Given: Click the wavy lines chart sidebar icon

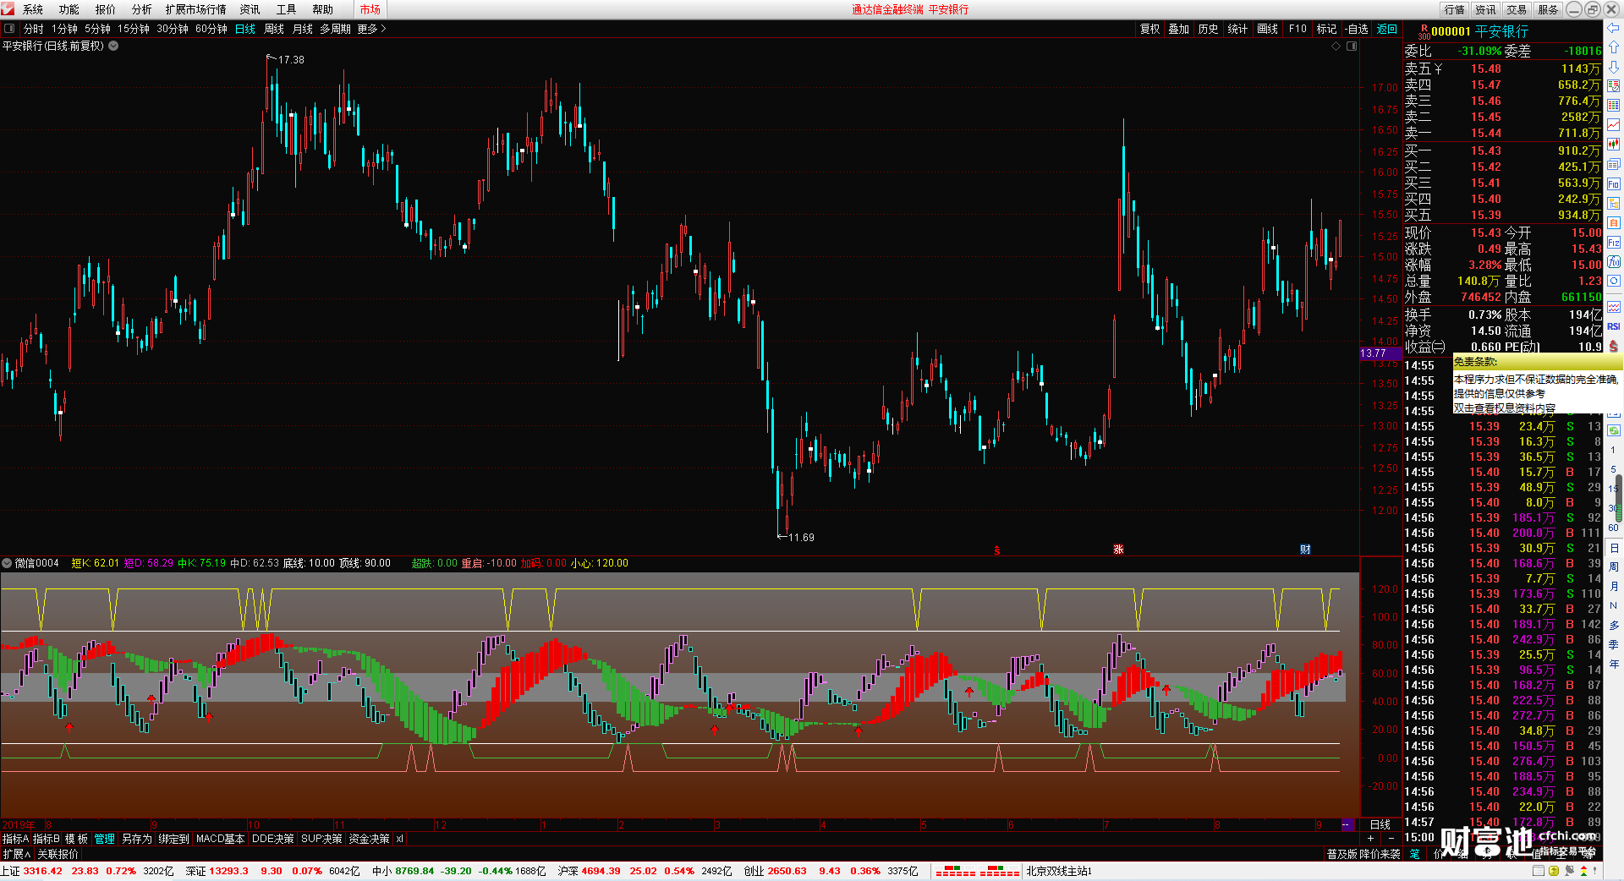Looking at the screenshot, I should click(1614, 306).
